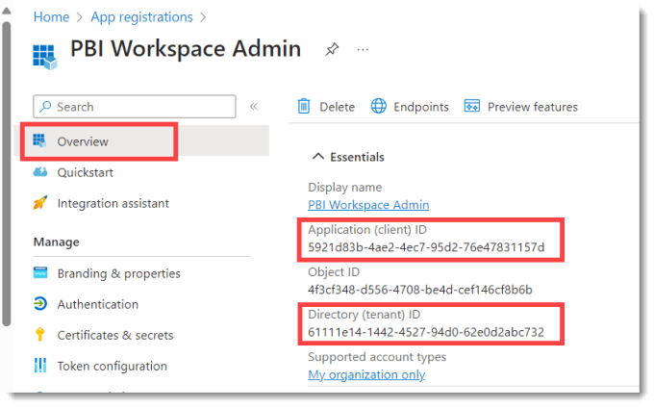Image resolution: width=654 pixels, height=408 pixels.
Task: Click the Home breadcrumb link
Action: coord(51,16)
